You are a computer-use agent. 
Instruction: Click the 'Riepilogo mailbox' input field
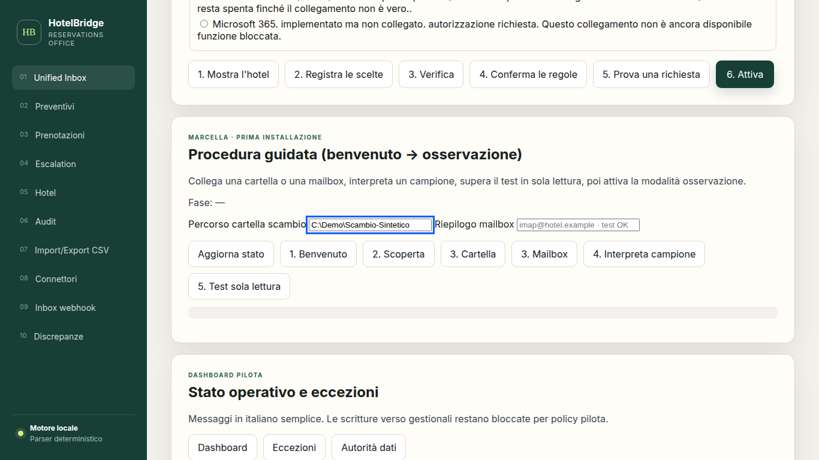coord(578,225)
